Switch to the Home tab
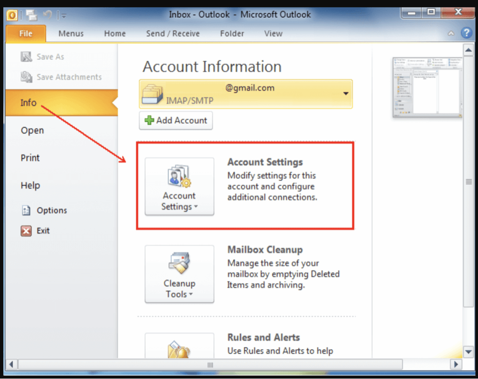Screen dimensions: 478x379 pos(115,33)
